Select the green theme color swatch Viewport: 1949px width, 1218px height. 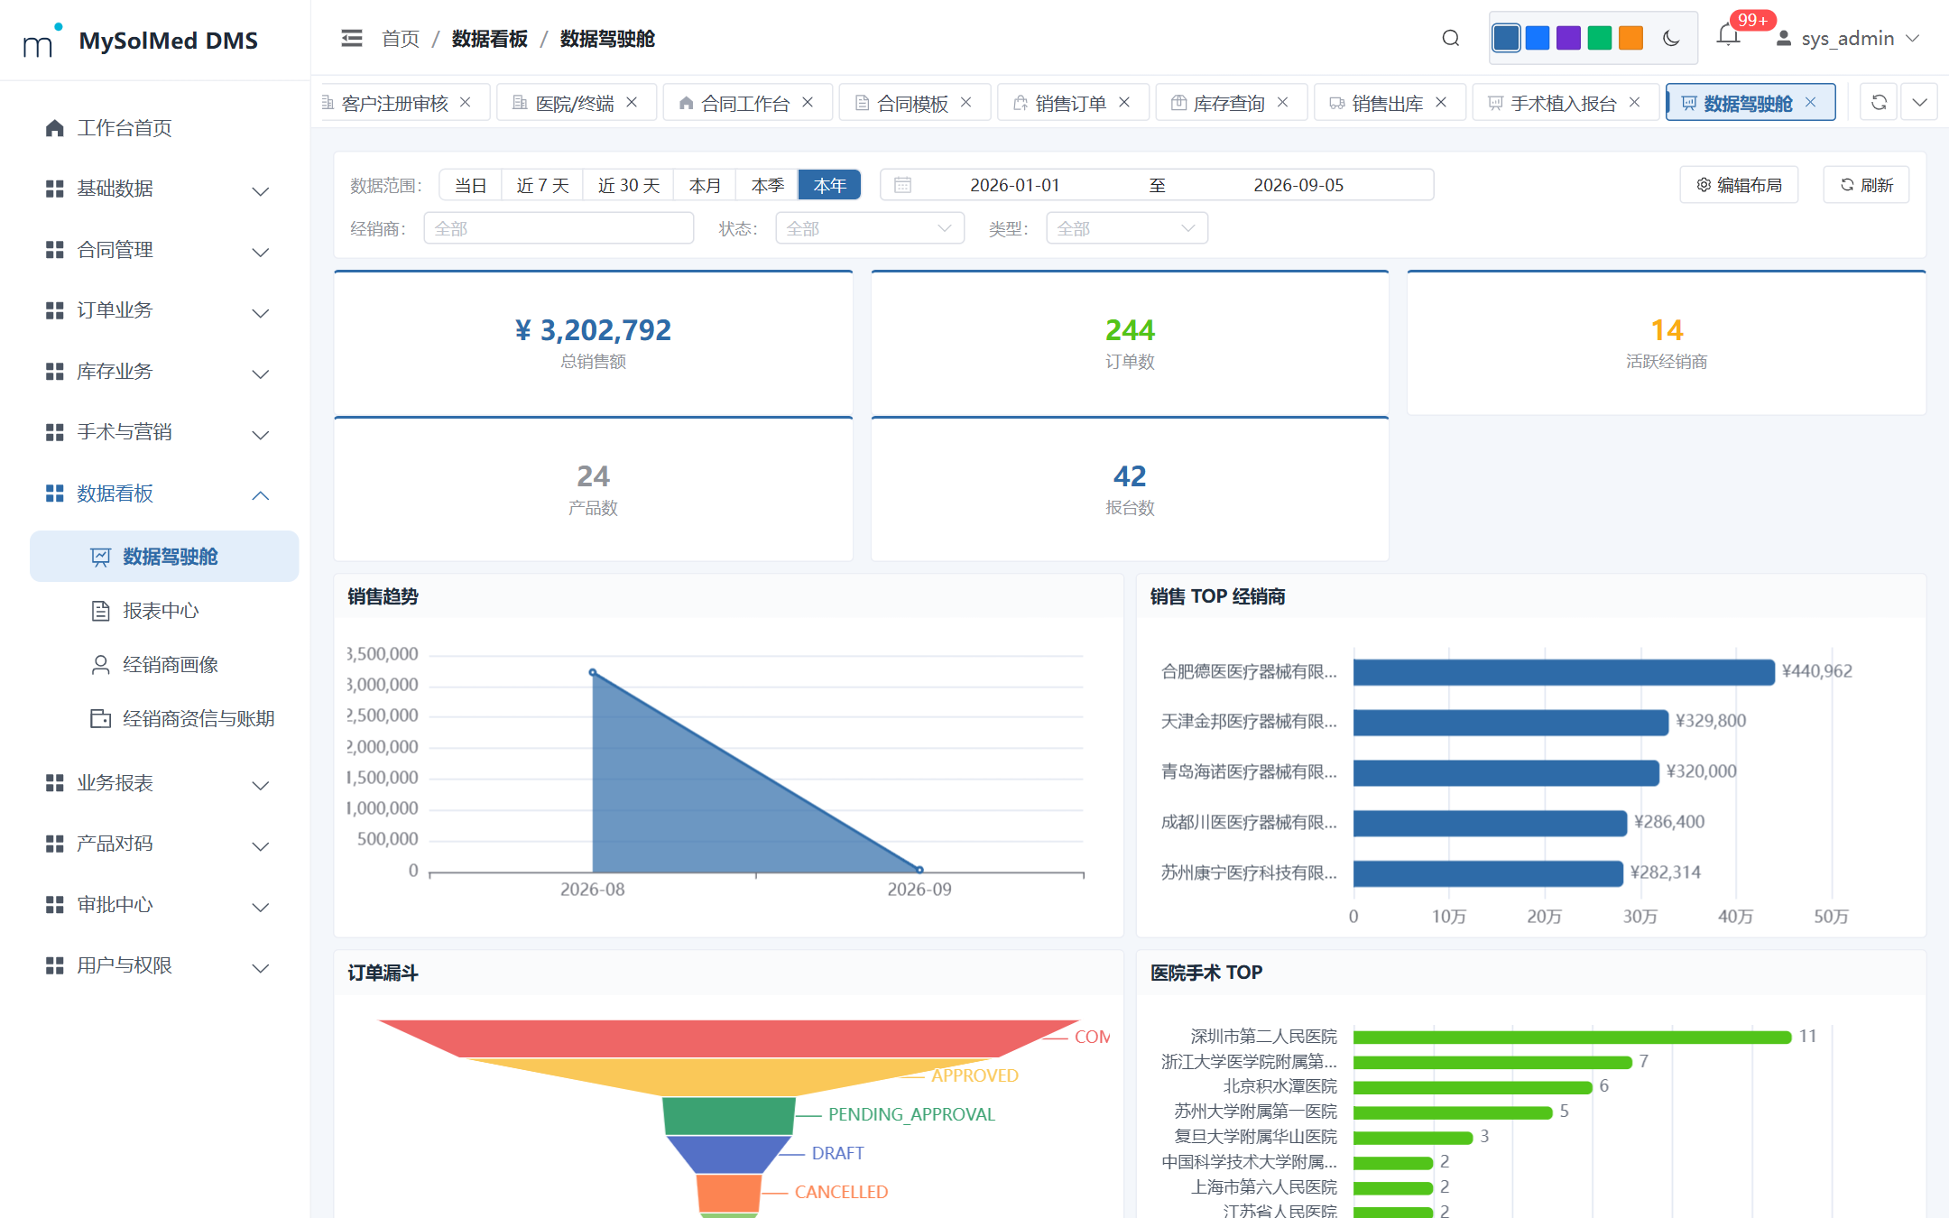1600,38
